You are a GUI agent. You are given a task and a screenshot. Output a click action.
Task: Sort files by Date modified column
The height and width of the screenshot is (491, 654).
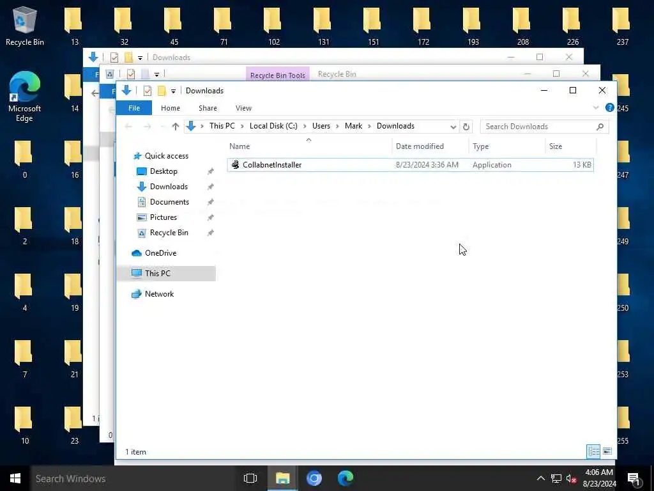tap(430, 146)
